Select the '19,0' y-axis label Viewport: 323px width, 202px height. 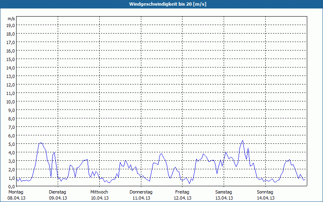tap(10, 25)
